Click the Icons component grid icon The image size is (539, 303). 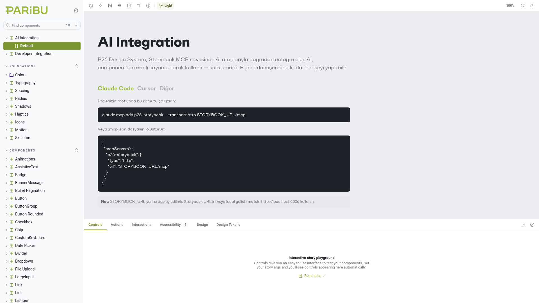12,122
